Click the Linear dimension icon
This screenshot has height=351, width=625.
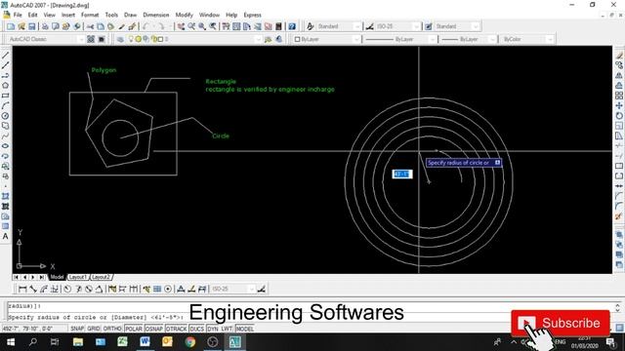22,289
